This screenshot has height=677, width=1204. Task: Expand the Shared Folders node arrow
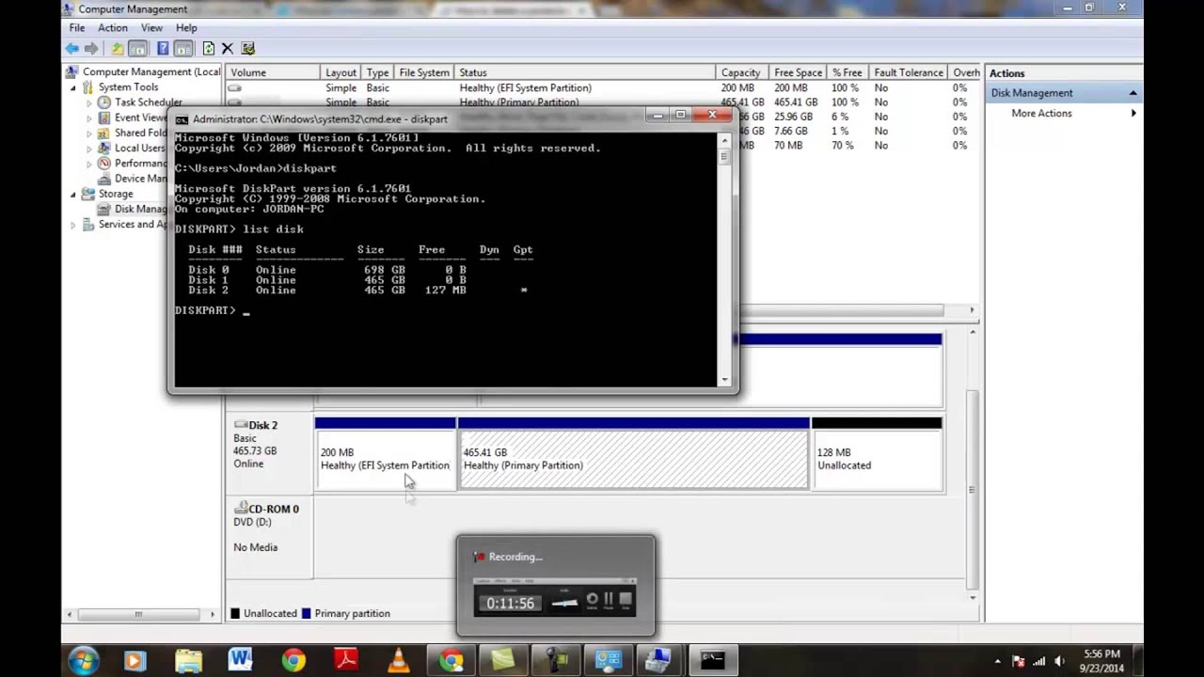[x=89, y=133]
